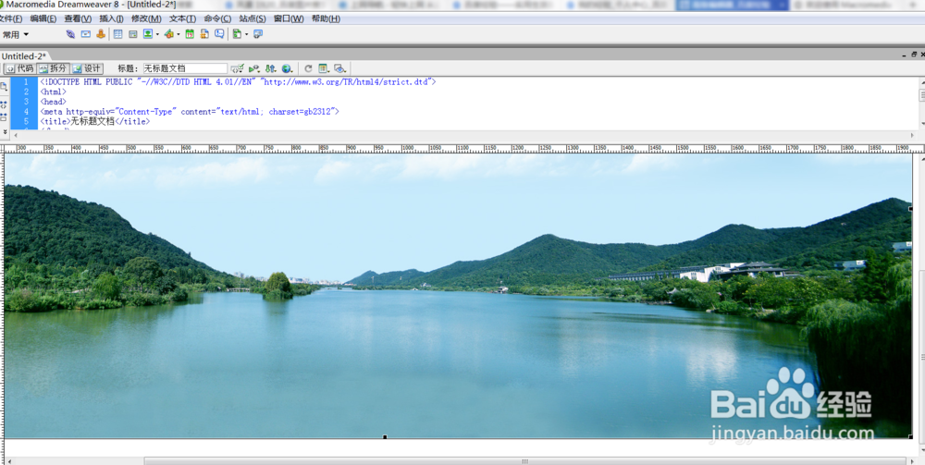Image resolution: width=925 pixels, height=465 pixels.
Task: Open the 文件(F) menu
Action: coord(10,18)
